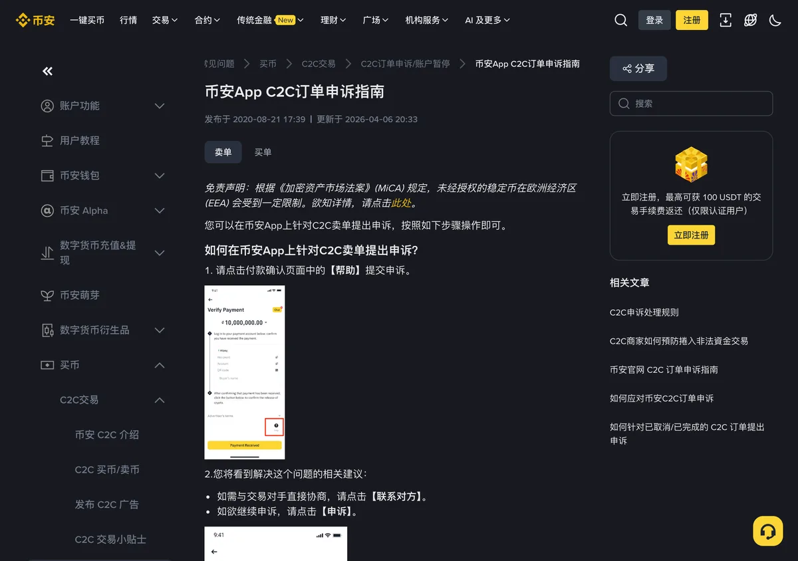The height and width of the screenshot is (561, 798).
Task: Click the 用户教程 signpost icon
Action: coord(47,141)
